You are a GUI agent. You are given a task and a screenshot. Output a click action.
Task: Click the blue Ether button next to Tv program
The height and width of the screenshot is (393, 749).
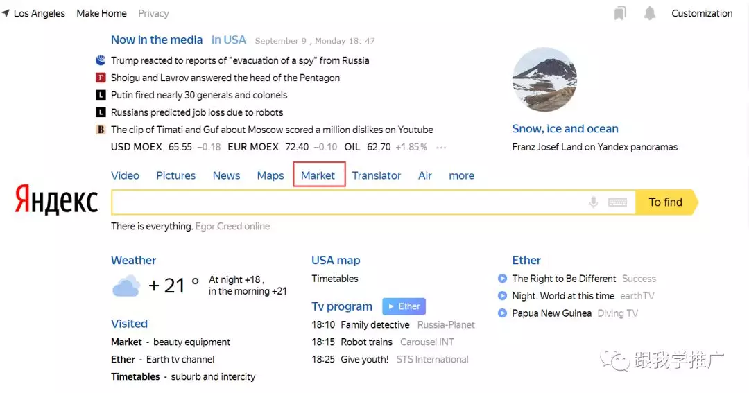tap(404, 306)
